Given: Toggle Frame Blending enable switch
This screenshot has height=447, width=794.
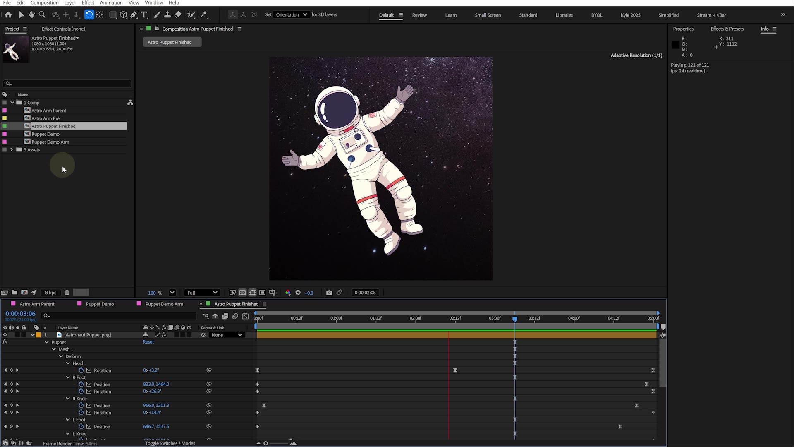Looking at the screenshot, I should [225, 316].
